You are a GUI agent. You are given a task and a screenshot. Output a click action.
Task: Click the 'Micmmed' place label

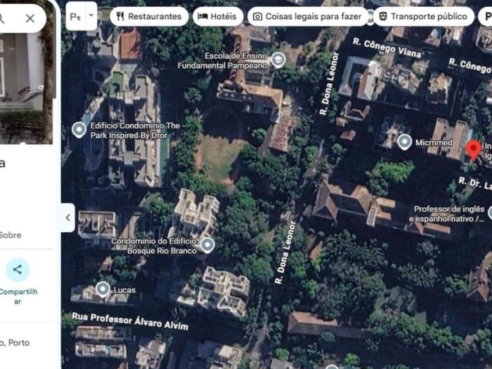pyautogui.click(x=434, y=143)
